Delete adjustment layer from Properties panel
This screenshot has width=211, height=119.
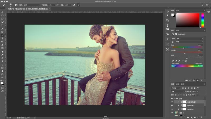pyautogui.click(x=202, y=80)
